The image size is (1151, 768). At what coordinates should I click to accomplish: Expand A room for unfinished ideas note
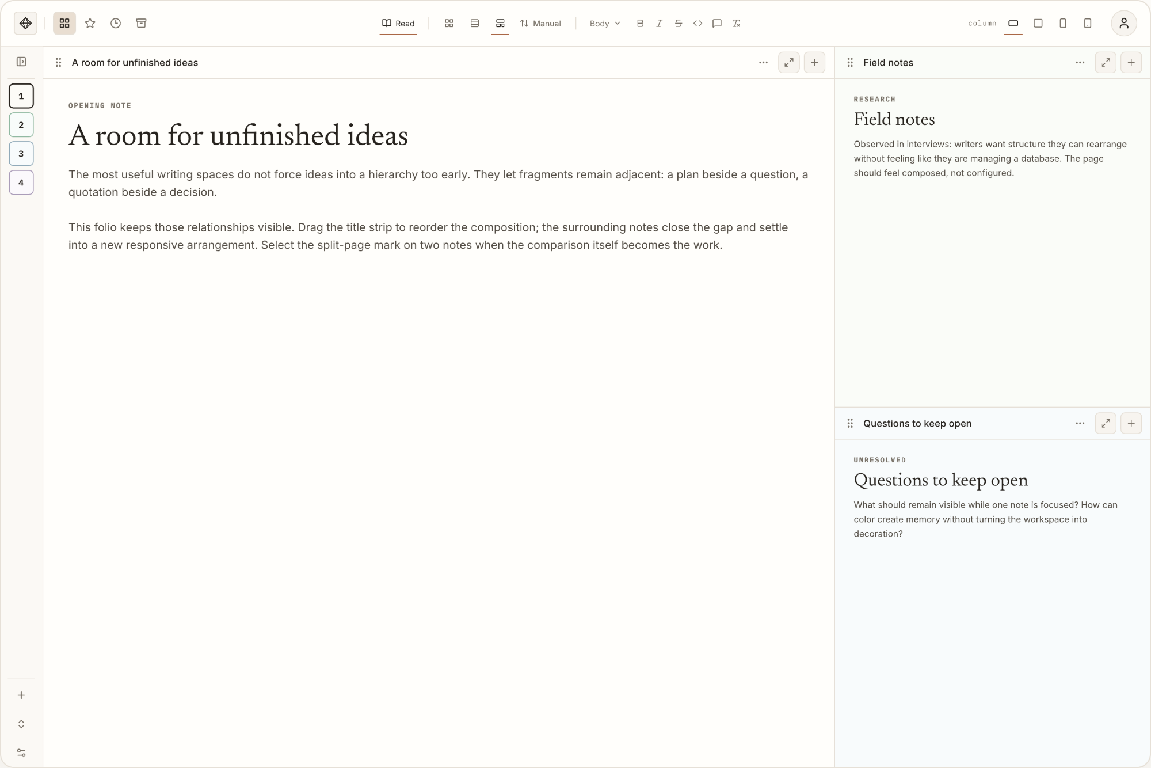tap(789, 63)
